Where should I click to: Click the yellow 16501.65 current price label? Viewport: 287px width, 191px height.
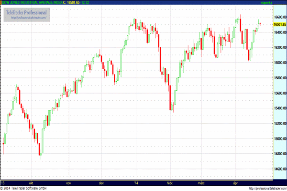click(280, 24)
